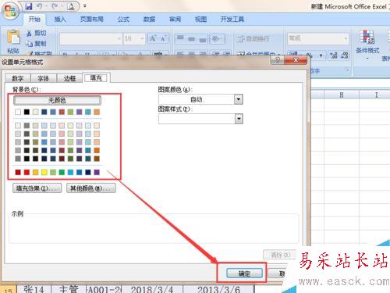Click the increase decimal icon
The height and width of the screenshot is (293, 390).
(334, 55)
